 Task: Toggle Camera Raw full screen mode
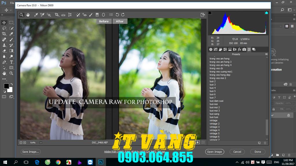point(203,15)
